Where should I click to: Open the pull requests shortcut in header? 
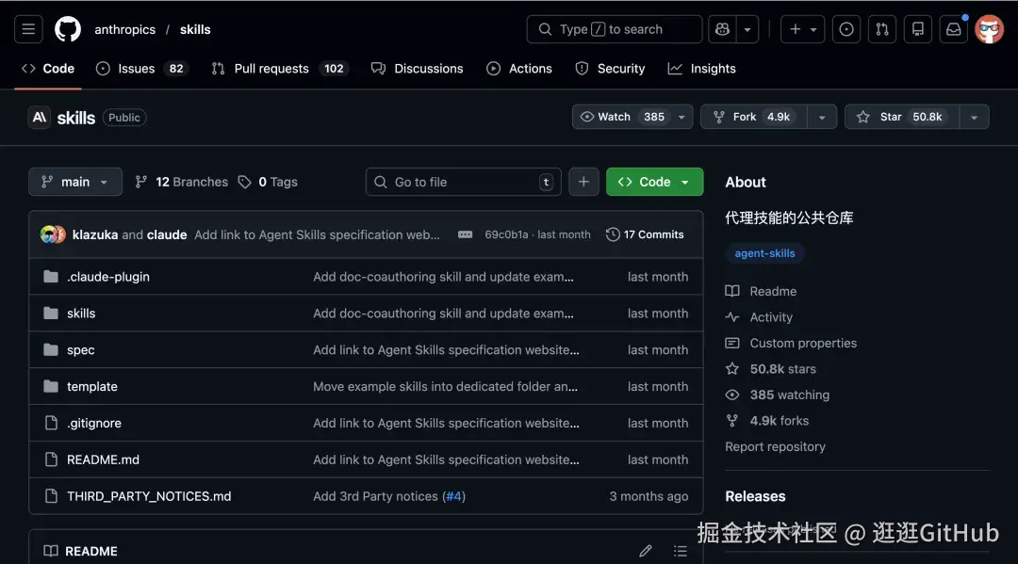coord(881,29)
